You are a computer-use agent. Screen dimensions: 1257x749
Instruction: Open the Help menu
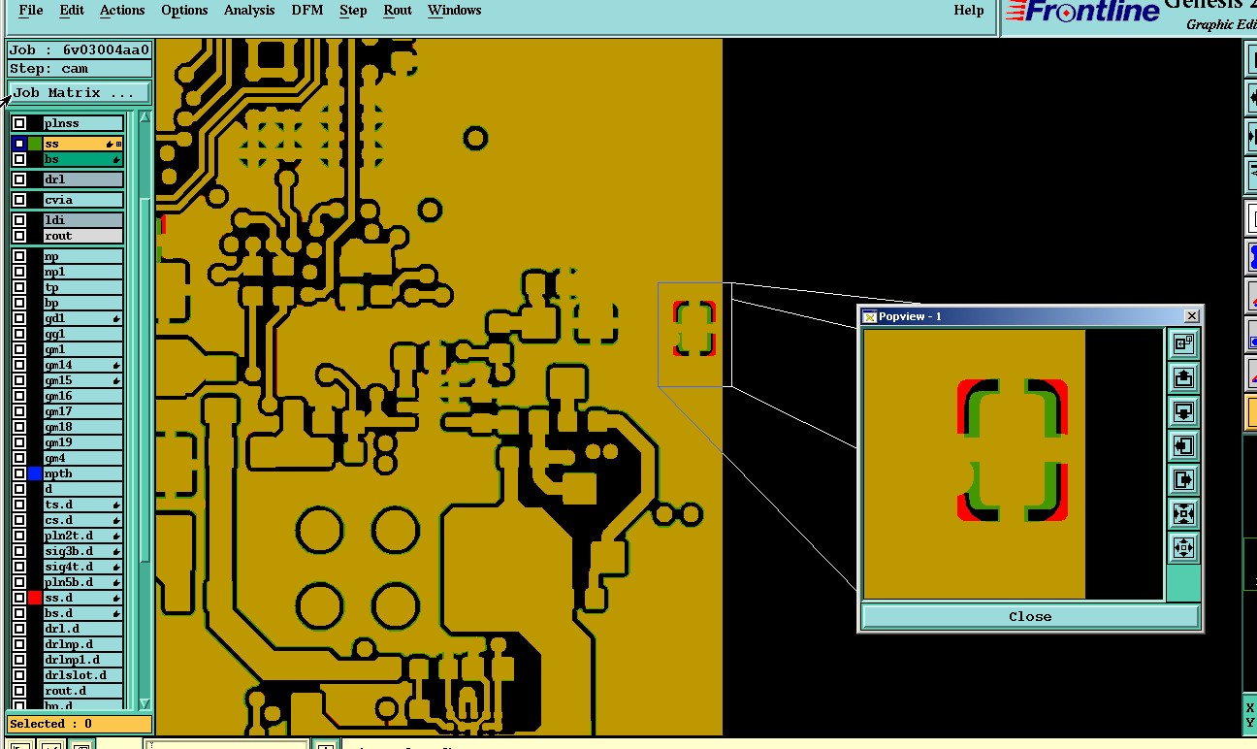pos(968,11)
